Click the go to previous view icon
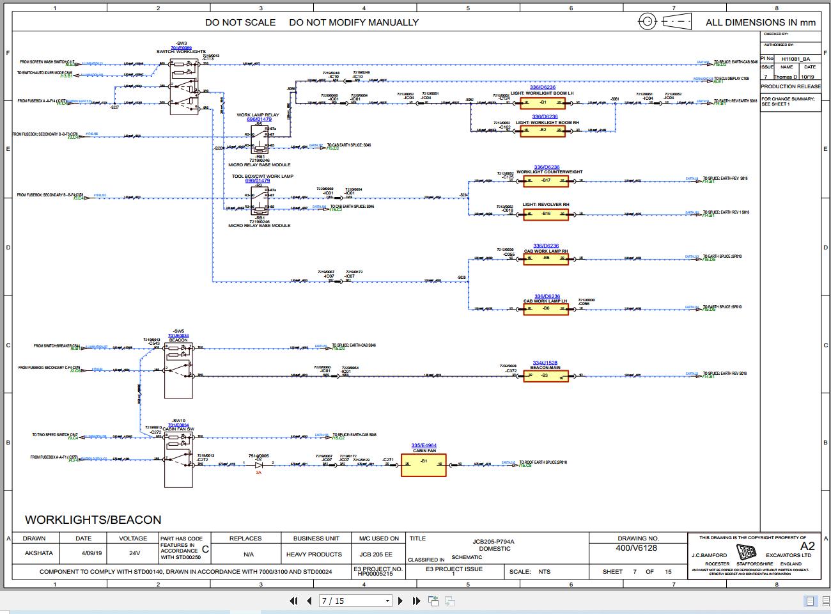Image resolution: width=831 pixels, height=614 pixels. (x=433, y=601)
